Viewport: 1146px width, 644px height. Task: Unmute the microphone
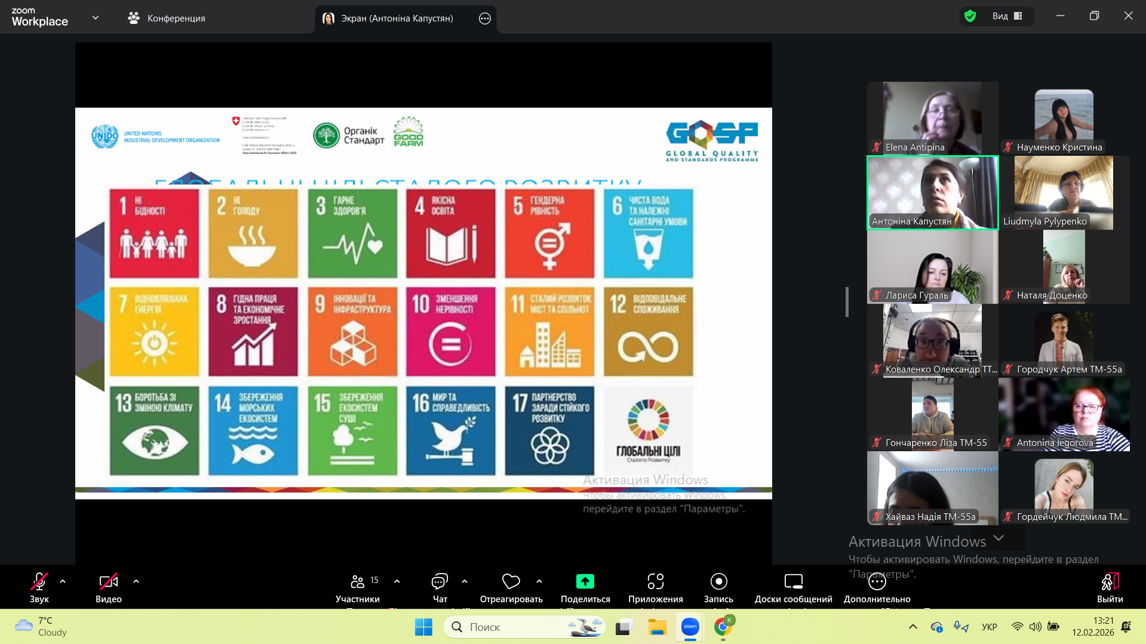click(x=39, y=582)
